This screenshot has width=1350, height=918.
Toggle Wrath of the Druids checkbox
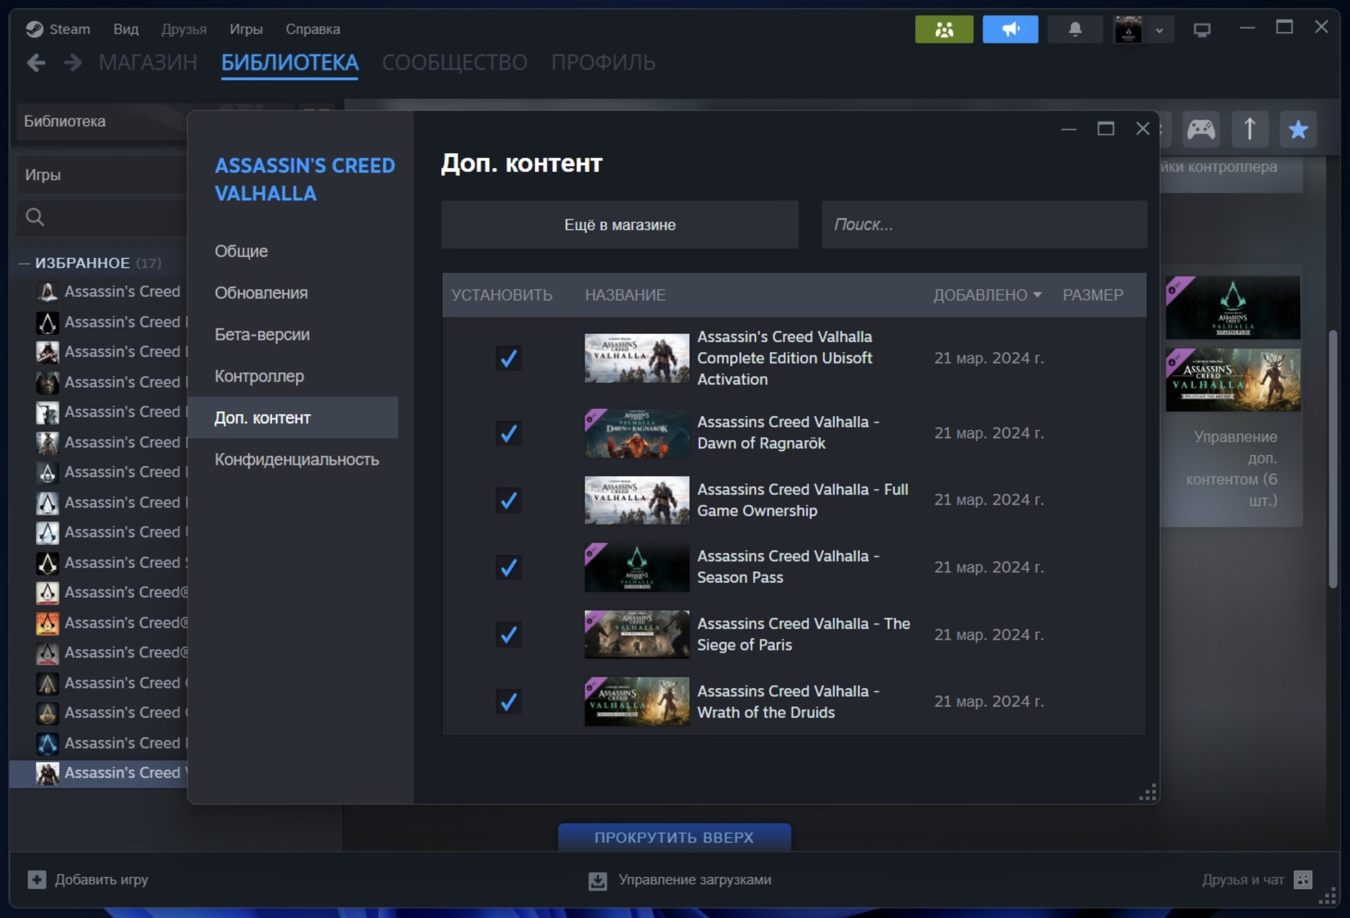508,701
